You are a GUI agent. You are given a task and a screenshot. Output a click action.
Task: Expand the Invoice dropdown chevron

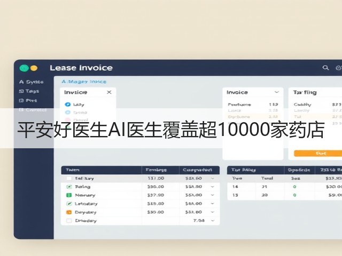click(277, 92)
